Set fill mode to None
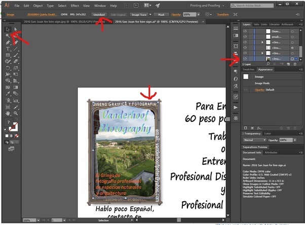 tap(17, 136)
